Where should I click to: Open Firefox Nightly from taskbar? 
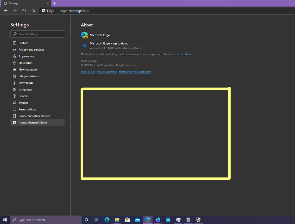pos(158,220)
